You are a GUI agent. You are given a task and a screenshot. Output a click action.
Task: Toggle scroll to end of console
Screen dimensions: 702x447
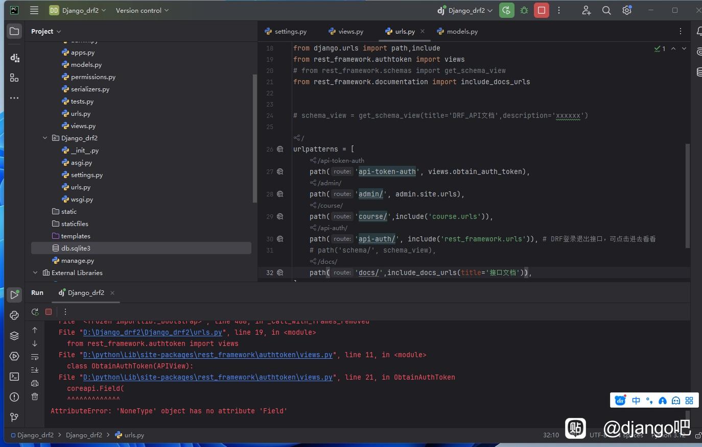pos(35,370)
